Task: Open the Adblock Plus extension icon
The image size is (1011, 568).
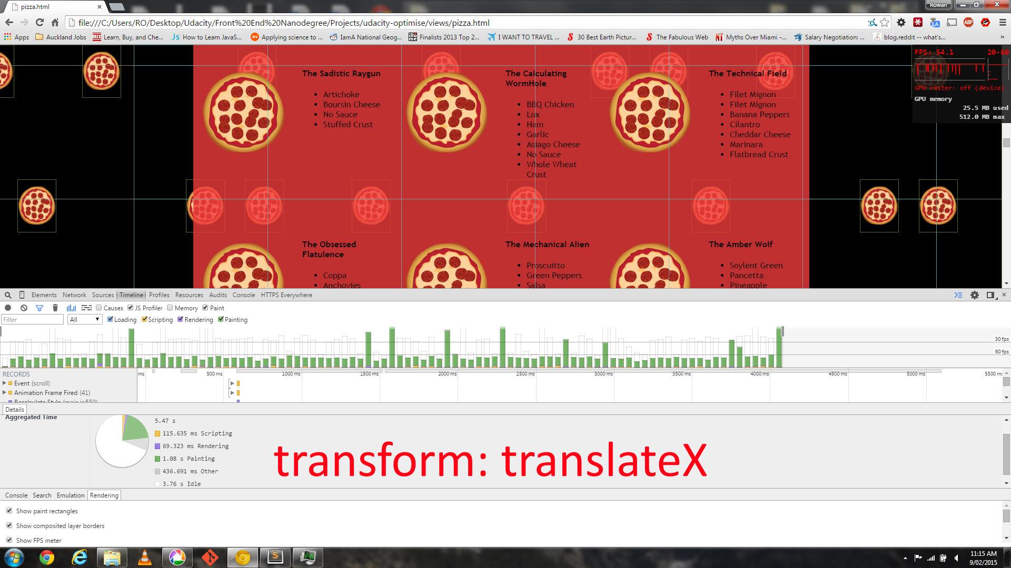Action: 968,23
